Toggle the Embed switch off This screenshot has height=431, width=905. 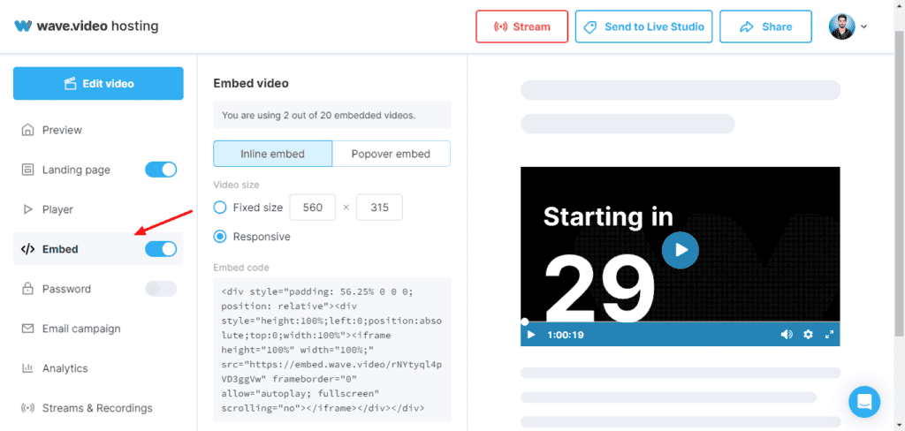(161, 249)
